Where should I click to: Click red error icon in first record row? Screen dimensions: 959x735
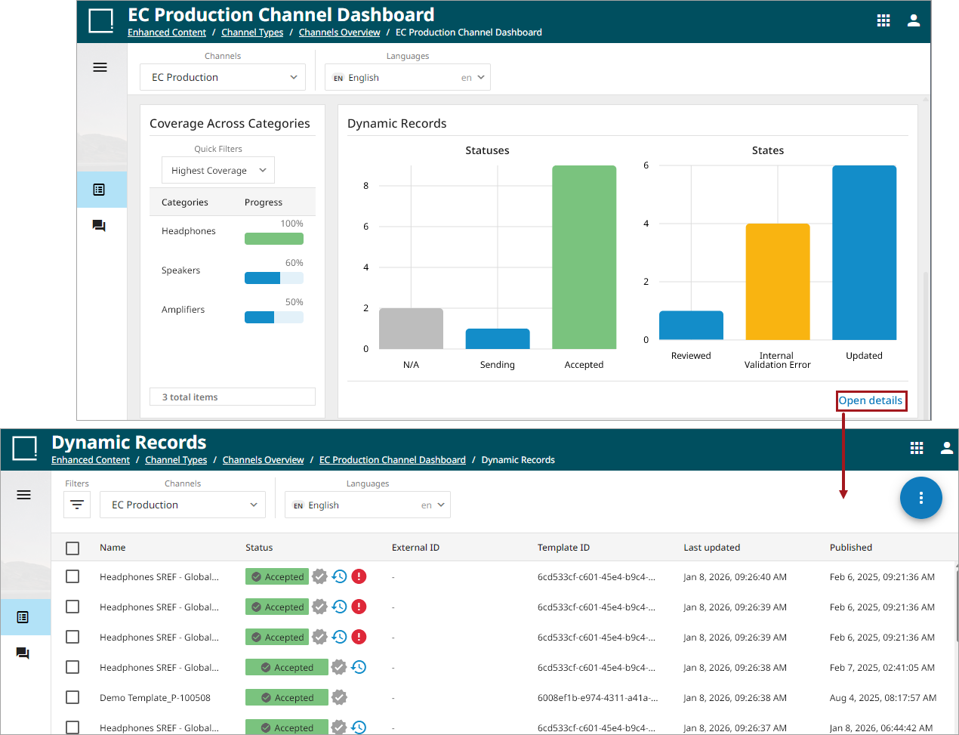point(359,576)
